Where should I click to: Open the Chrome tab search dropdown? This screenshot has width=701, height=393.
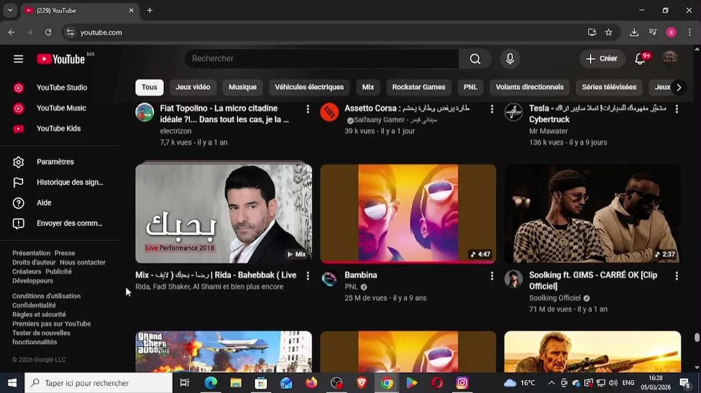[x=10, y=10]
